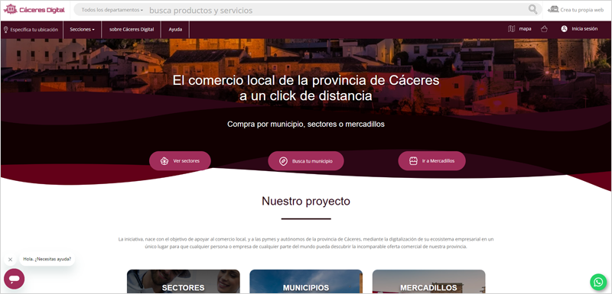612x294 pixels.
Task: Open the MERCADILLOS card thumbnail
Action: [428, 282]
